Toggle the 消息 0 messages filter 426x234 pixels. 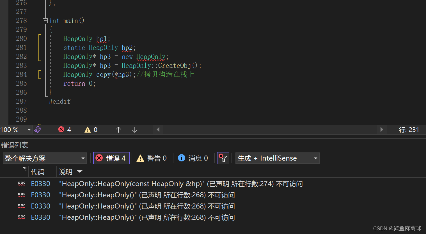click(x=193, y=158)
